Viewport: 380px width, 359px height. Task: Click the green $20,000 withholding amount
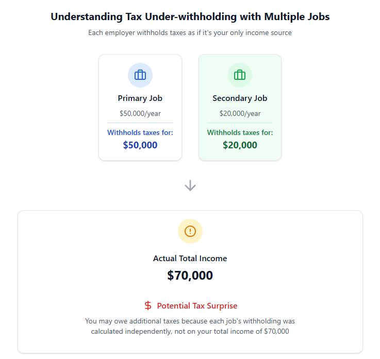coord(240,145)
